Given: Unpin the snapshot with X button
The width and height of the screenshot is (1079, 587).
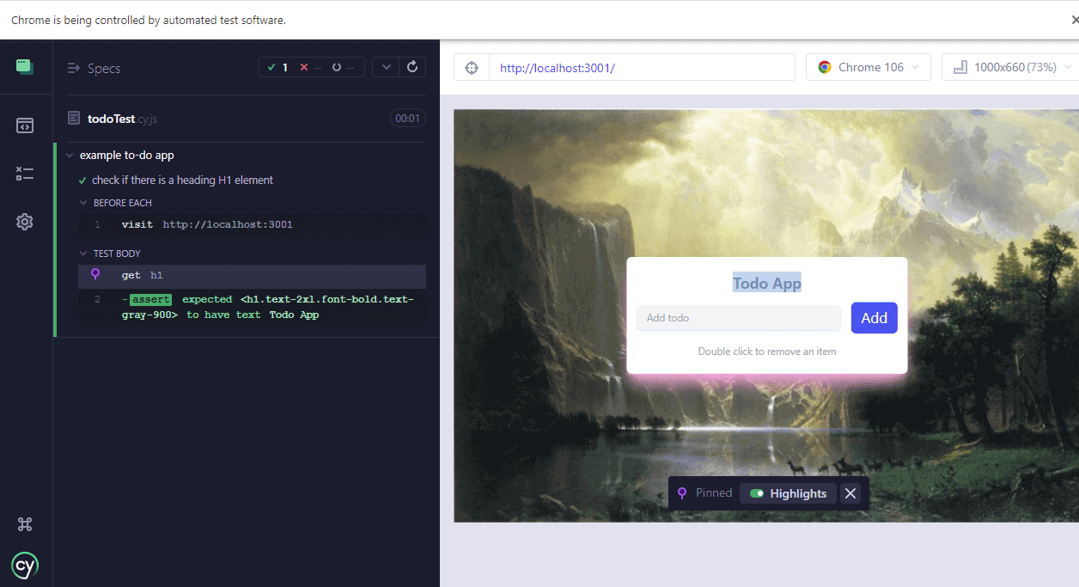Looking at the screenshot, I should click(x=850, y=493).
